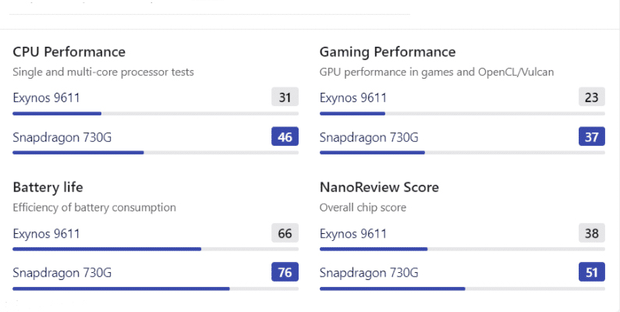Click the NanoReview score badge 51
This screenshot has height=312, width=620.
coord(592,273)
